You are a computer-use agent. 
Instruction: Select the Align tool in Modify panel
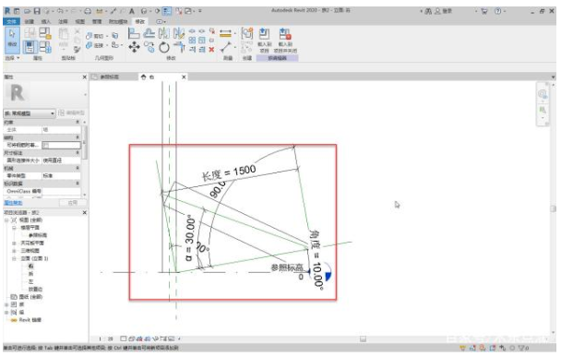134,34
